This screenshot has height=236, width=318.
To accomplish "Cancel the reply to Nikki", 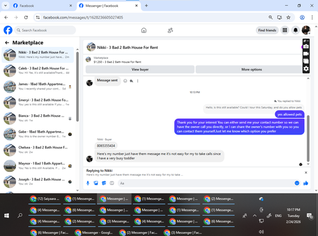I will point(306,173).
